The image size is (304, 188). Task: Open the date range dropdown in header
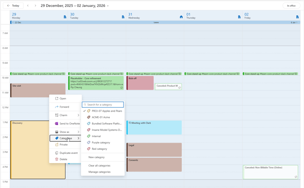108,6
